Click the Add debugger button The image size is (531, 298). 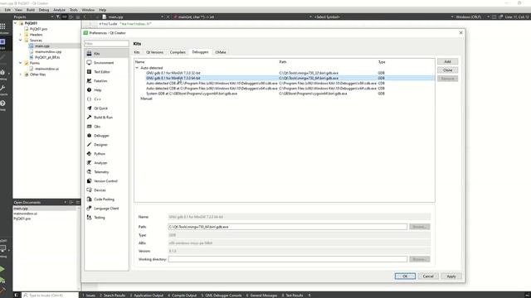point(447,61)
